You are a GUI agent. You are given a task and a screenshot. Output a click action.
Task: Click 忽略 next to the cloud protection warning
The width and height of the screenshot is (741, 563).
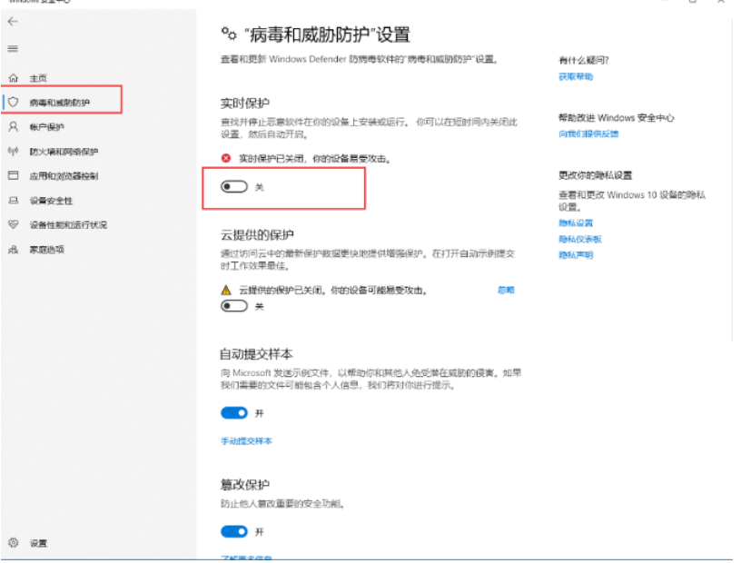point(506,290)
